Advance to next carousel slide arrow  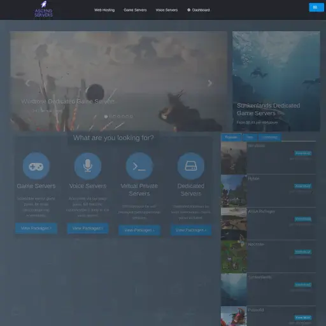click(x=210, y=83)
